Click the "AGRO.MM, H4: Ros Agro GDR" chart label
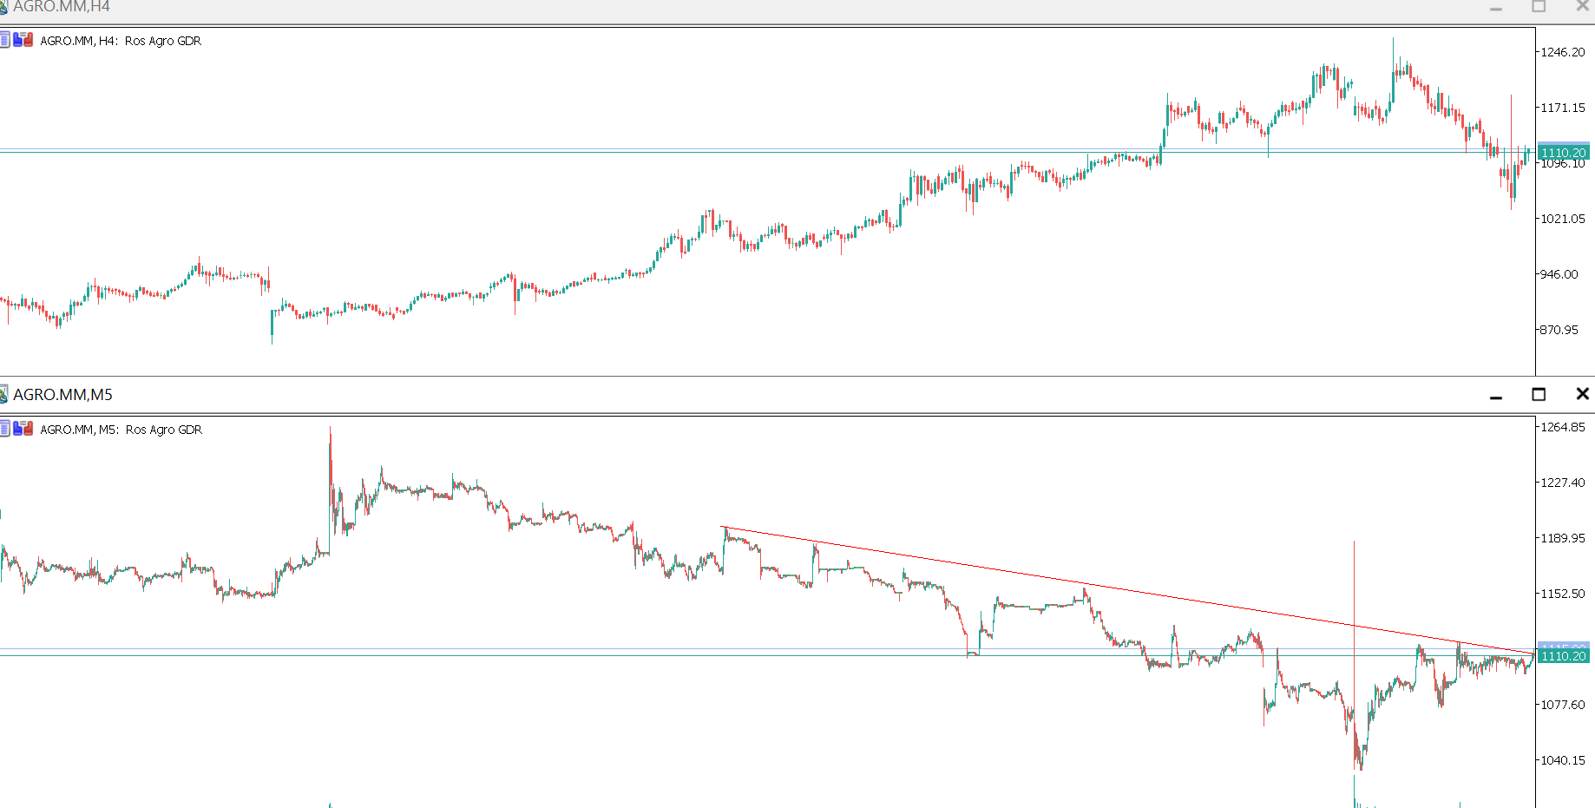1595x808 pixels. [121, 41]
